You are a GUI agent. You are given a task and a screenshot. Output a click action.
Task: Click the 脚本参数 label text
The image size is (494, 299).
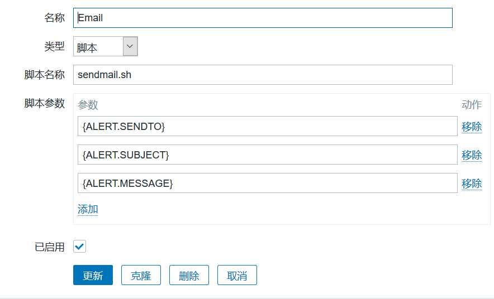click(x=45, y=103)
